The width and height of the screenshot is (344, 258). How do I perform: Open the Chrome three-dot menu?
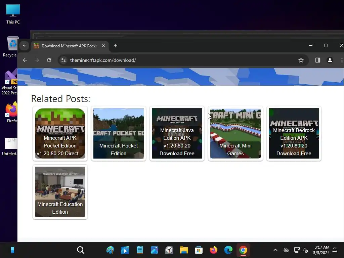(x=341, y=60)
